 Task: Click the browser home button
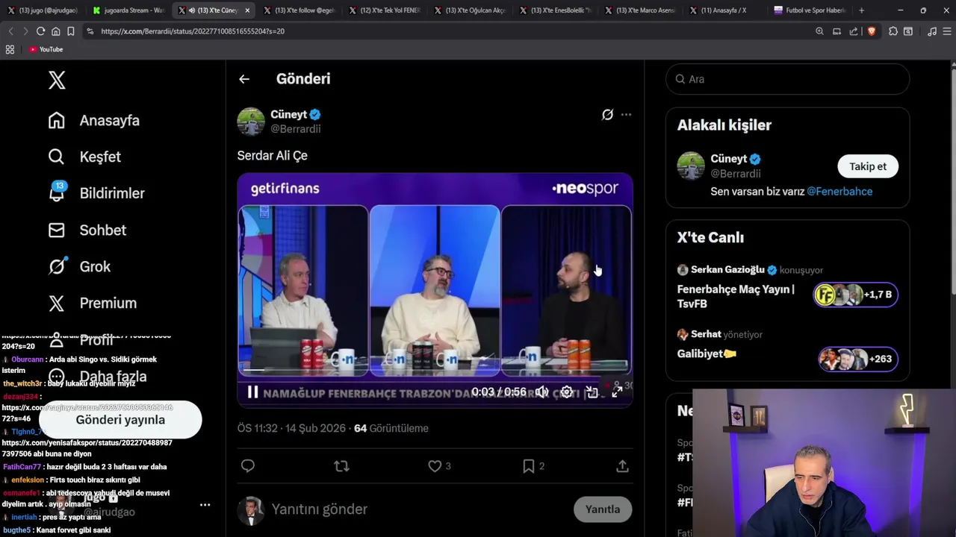tap(55, 31)
